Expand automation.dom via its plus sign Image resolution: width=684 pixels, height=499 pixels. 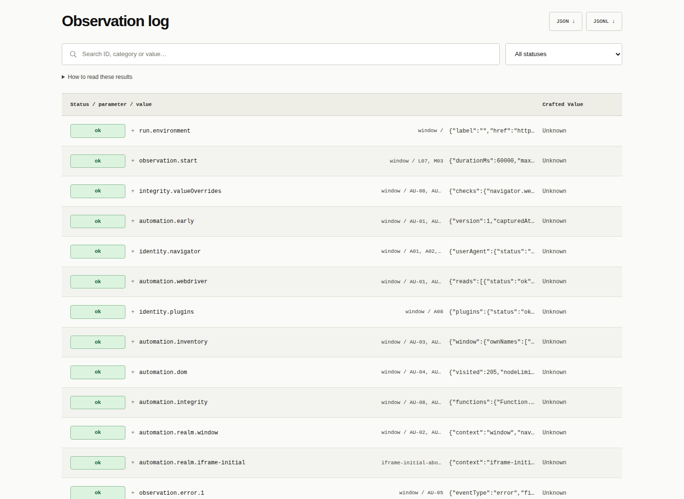pos(133,372)
